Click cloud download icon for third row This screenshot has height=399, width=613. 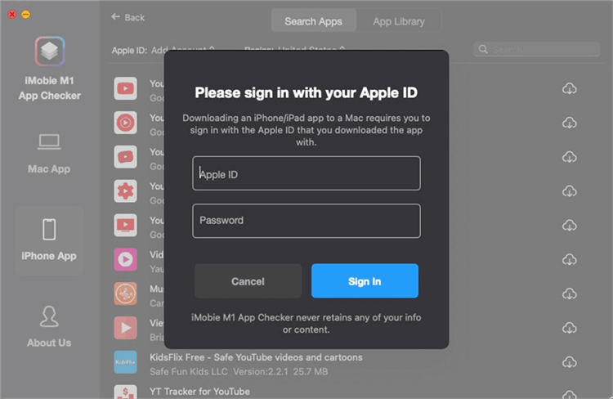(x=570, y=157)
